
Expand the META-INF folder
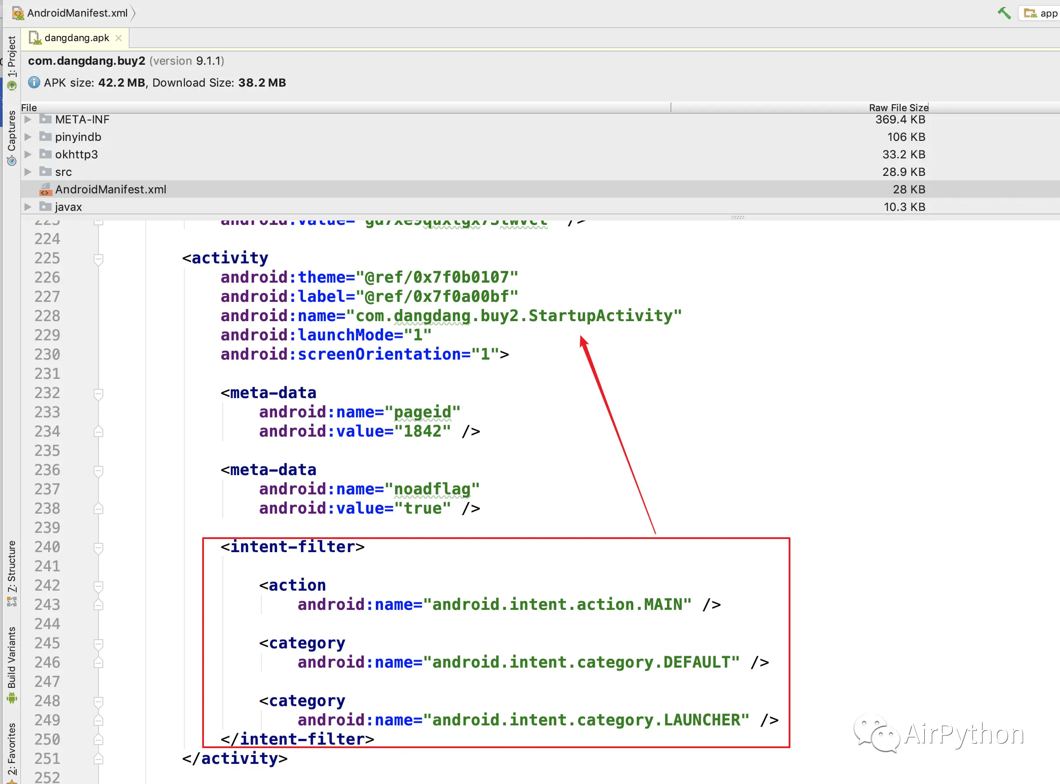[x=28, y=119]
